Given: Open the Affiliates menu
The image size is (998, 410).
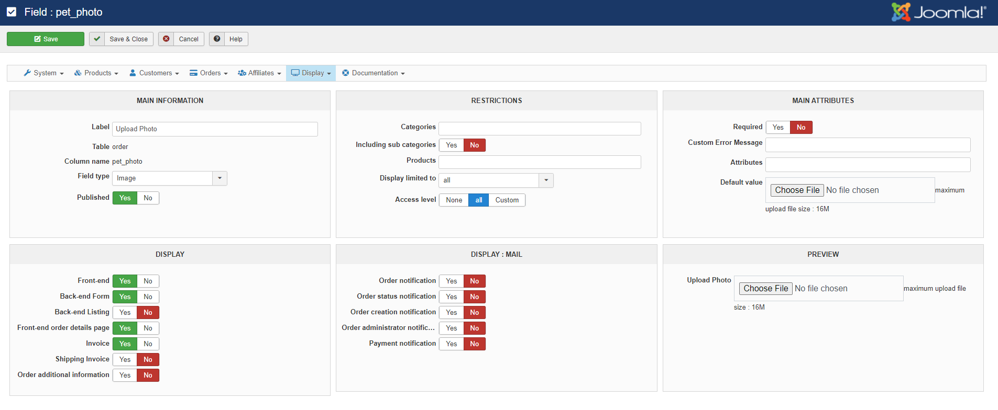Looking at the screenshot, I should coord(259,73).
